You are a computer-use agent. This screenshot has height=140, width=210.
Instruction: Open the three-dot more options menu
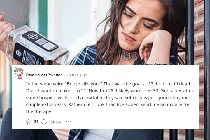click(x=69, y=122)
